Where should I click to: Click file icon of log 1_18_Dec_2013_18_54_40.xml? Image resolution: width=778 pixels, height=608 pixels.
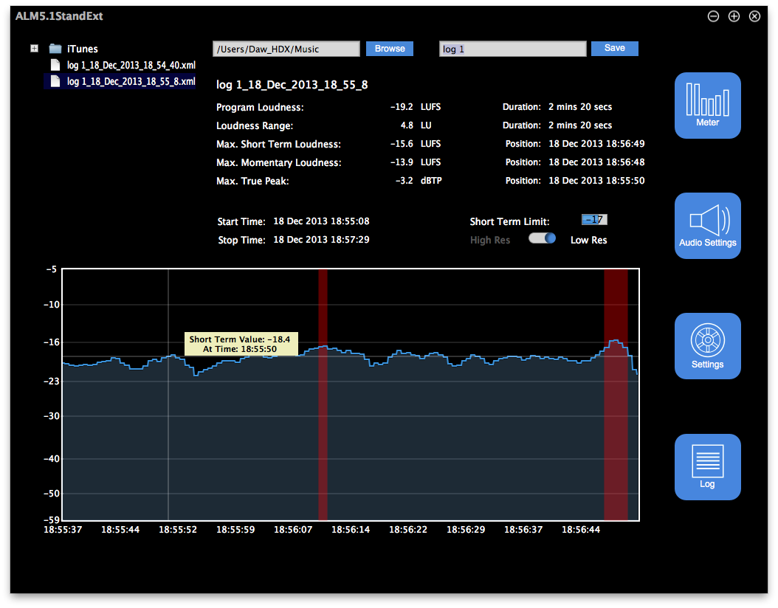(x=55, y=65)
